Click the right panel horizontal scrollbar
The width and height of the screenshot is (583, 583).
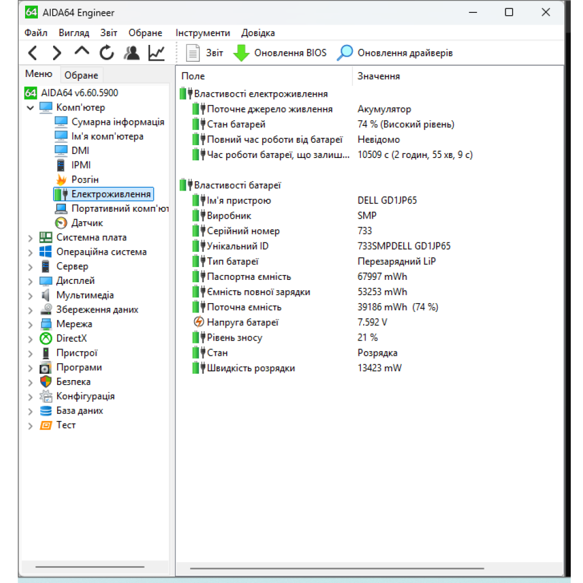(x=337, y=568)
